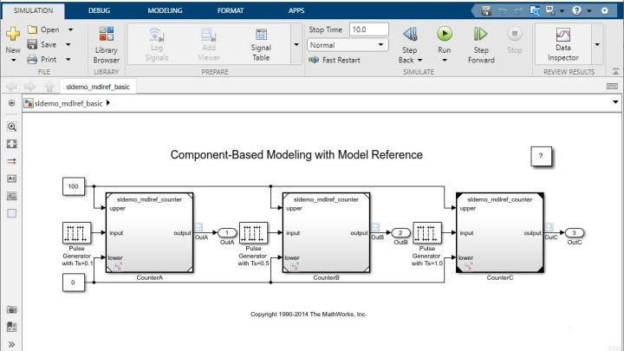The width and height of the screenshot is (624, 351).
Task: Expand the breadcrumb arrow after sldemo_mdlref_basic
Action: 107,103
